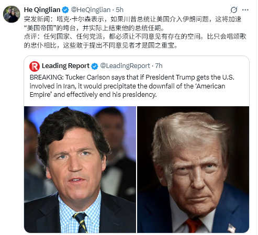Click the Grok circle-slash icon
The height and width of the screenshot is (235, 258).
(x=233, y=10)
